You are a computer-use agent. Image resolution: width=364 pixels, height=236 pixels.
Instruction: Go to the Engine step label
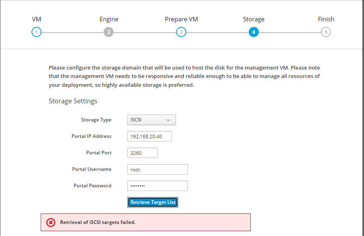pyautogui.click(x=108, y=19)
